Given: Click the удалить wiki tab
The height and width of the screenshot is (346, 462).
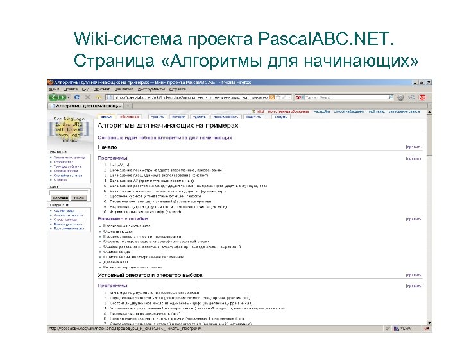Looking at the screenshot, I should (x=198, y=117).
